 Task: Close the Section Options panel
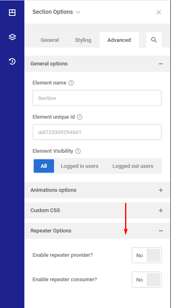(x=159, y=12)
